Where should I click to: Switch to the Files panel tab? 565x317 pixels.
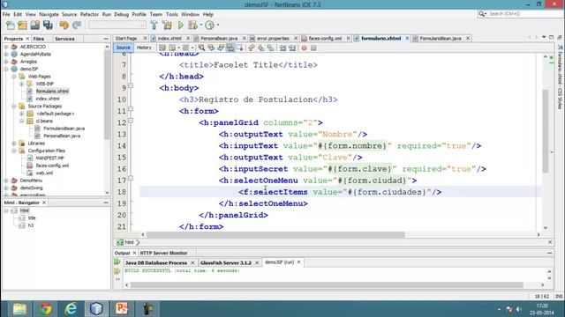click(x=39, y=39)
